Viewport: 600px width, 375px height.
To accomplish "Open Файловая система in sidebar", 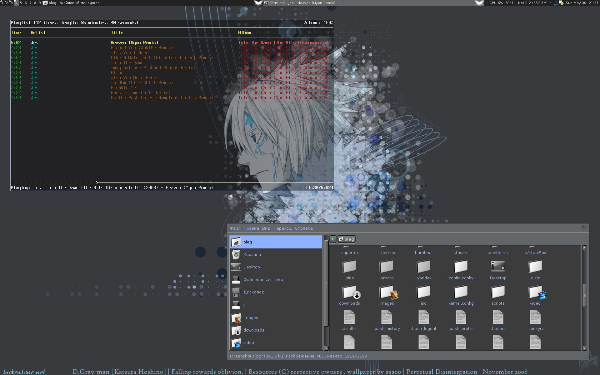I will [x=276, y=279].
